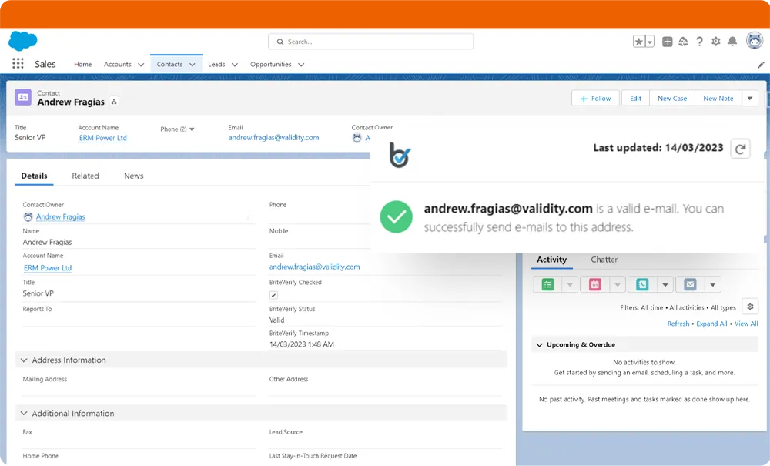View contact hierarchy icon next to name
Screen dimensions: 770x466
coord(114,102)
